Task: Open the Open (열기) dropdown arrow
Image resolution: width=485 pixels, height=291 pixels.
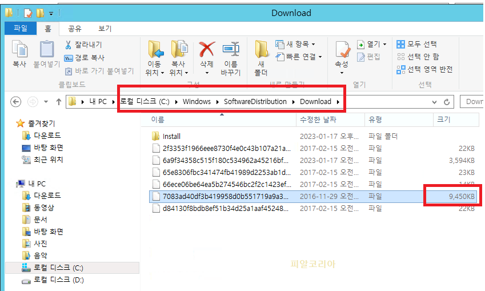Action: 384,45
